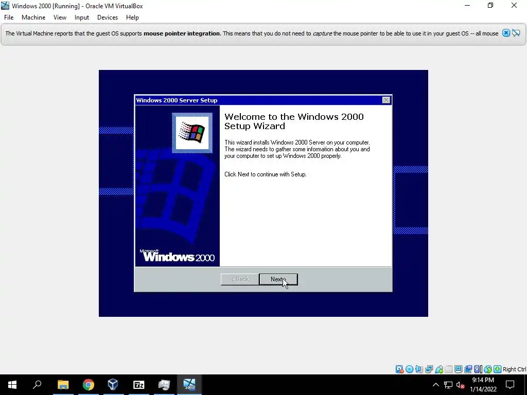The image size is (527, 395).
Task: Click the muted volume tray icon
Action: (461, 385)
